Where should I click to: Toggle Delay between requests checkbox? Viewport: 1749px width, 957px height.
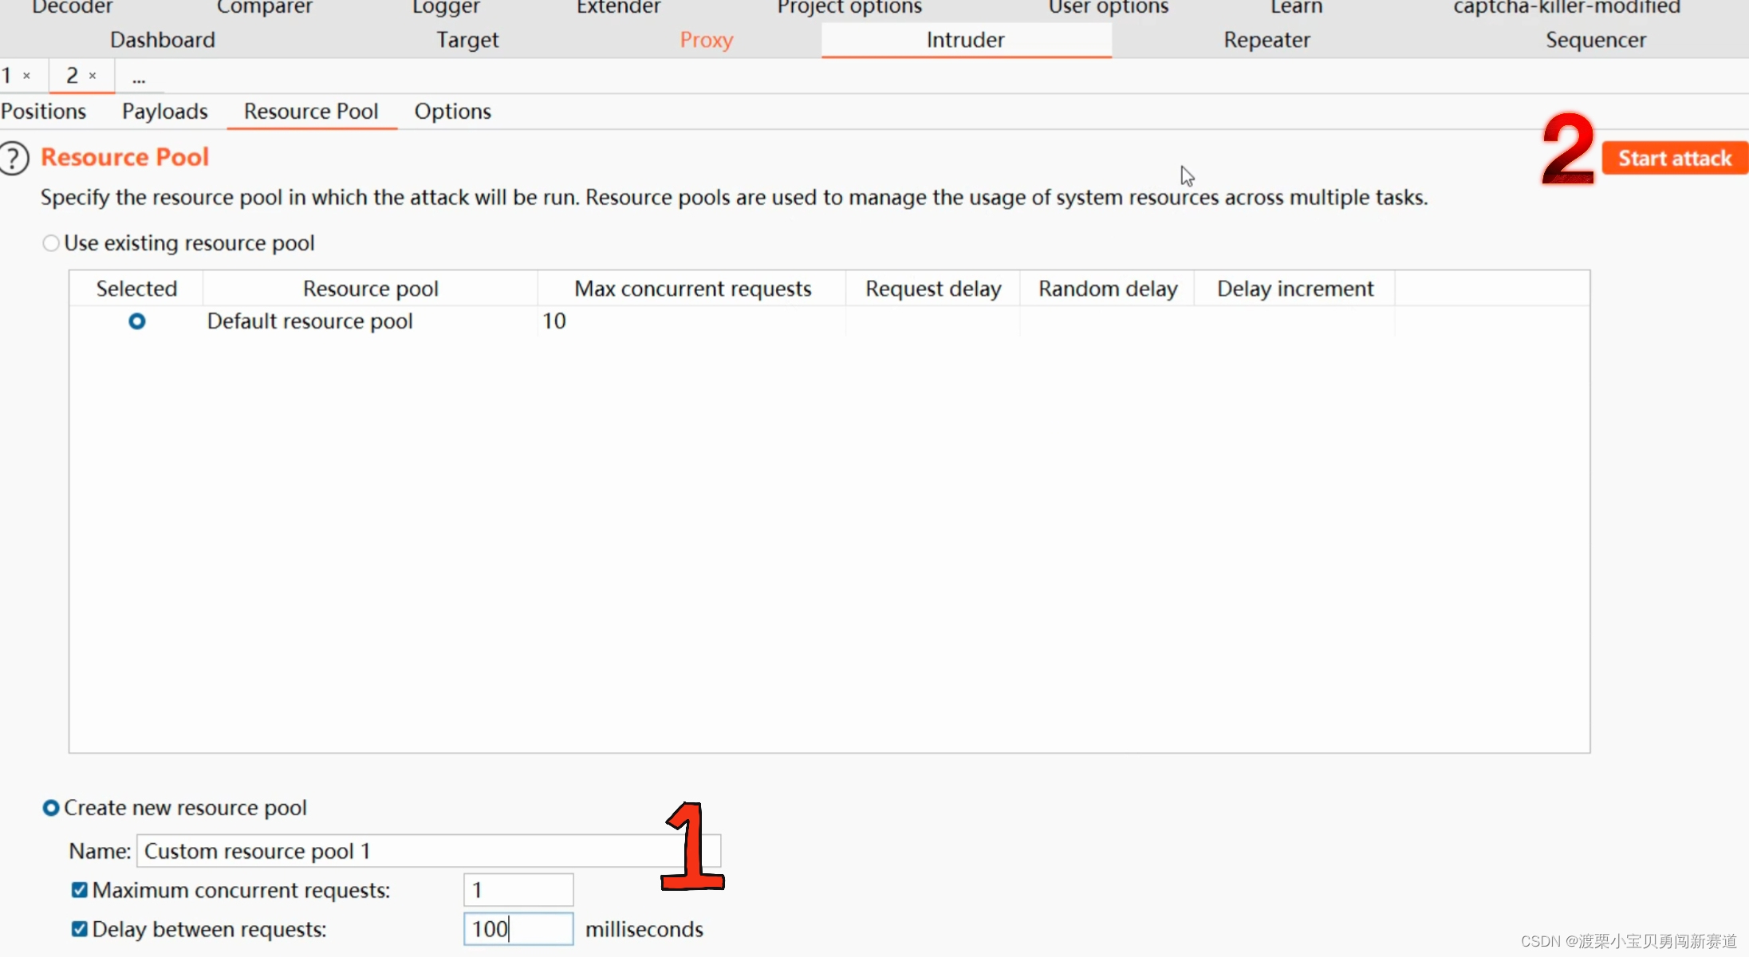pyautogui.click(x=80, y=929)
